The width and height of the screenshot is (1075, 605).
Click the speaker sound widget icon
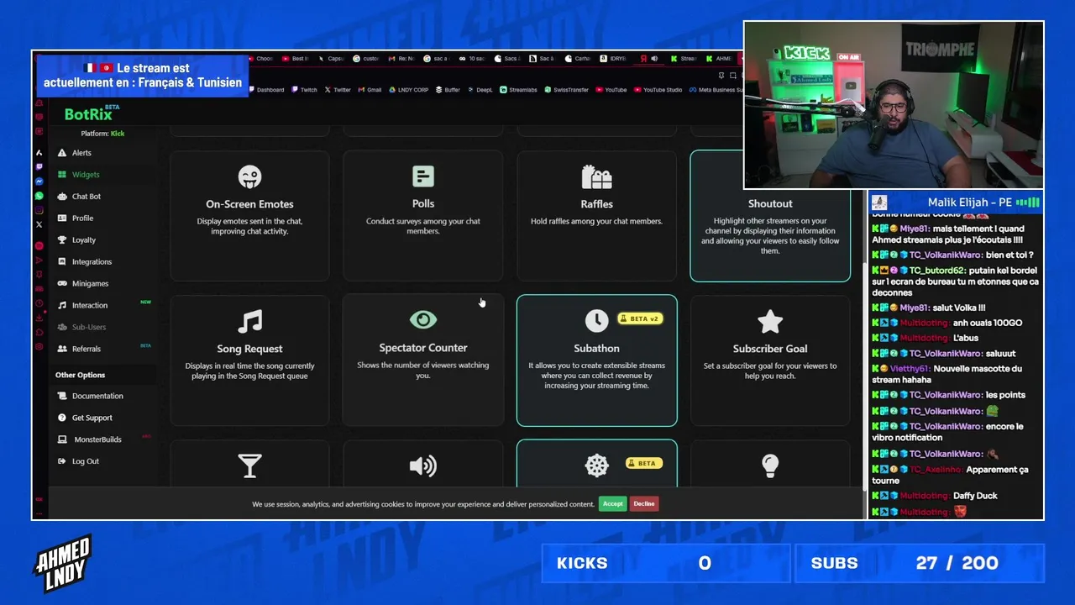click(x=422, y=466)
